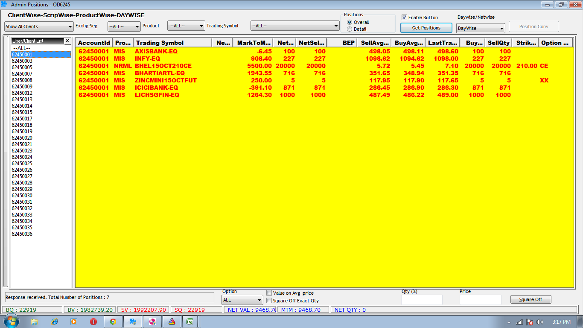Open the volume speaker tray icon
This screenshot has height=328, width=583.
[x=540, y=322]
